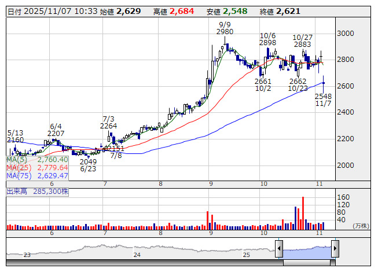Click the 9/9 peak label 2980
This screenshot has height=272, width=378.
(x=225, y=32)
